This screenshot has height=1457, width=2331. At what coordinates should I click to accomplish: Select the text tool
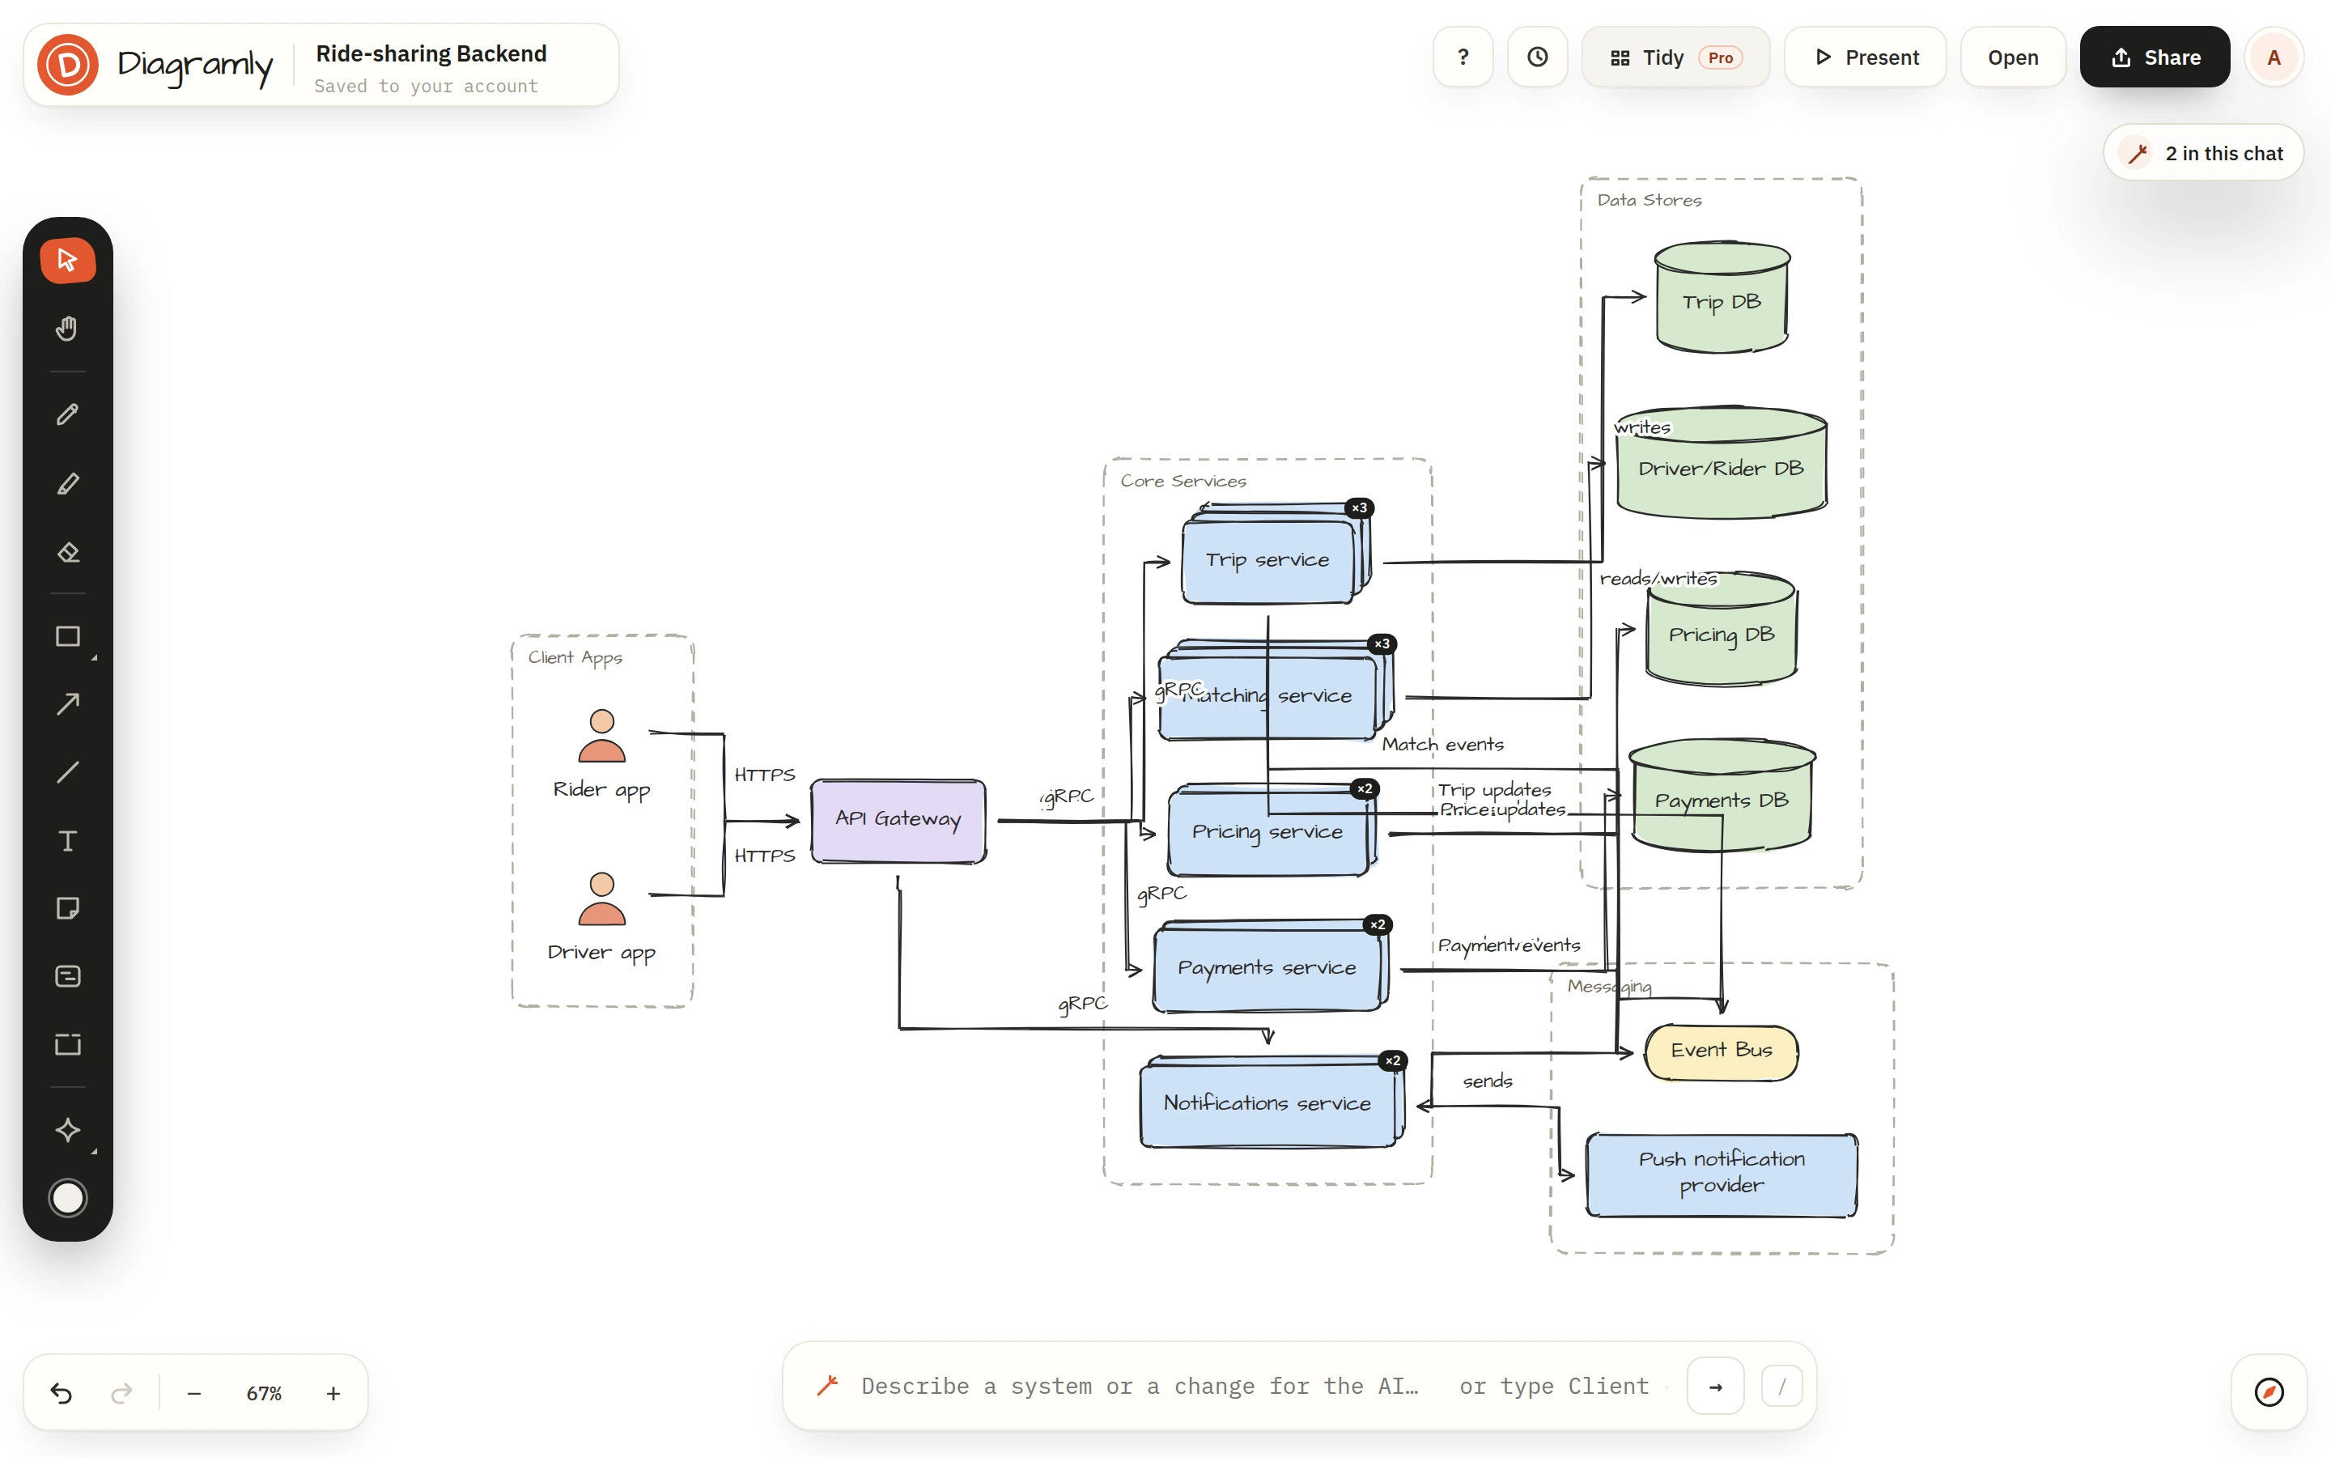tap(67, 841)
